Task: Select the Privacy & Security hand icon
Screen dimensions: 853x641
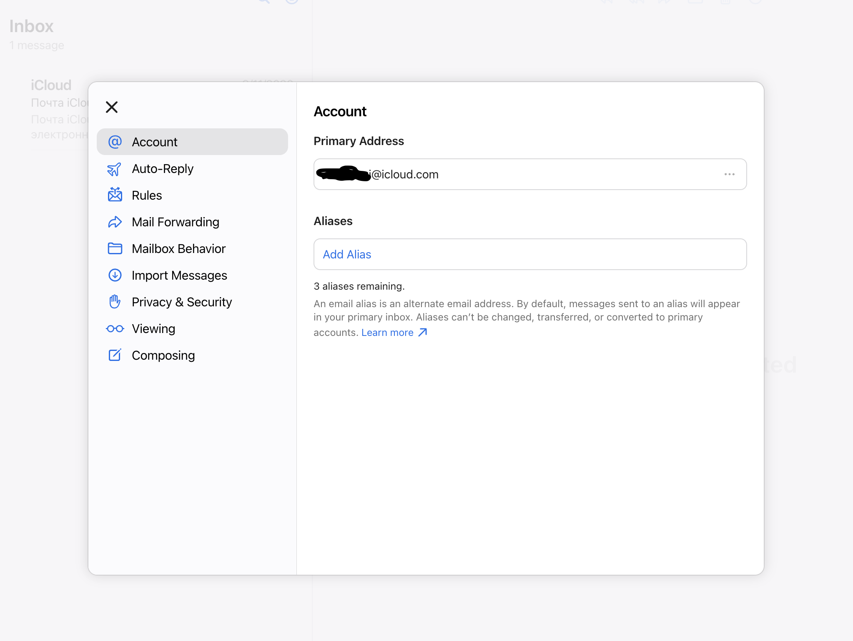Action: 115,302
